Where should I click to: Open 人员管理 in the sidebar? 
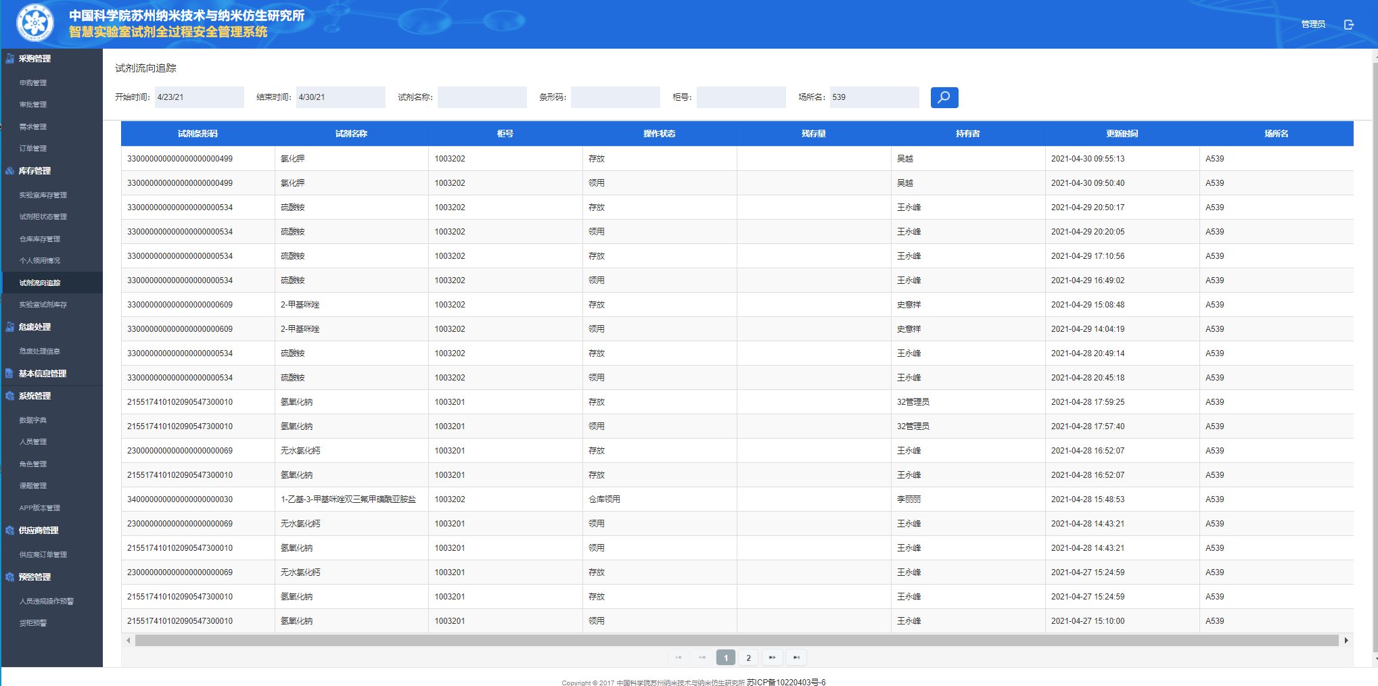[33, 442]
